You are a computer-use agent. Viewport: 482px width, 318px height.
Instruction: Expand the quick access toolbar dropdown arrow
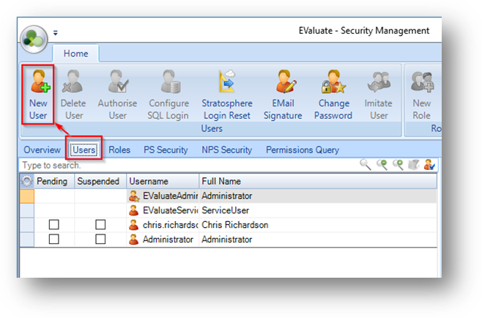coord(55,33)
